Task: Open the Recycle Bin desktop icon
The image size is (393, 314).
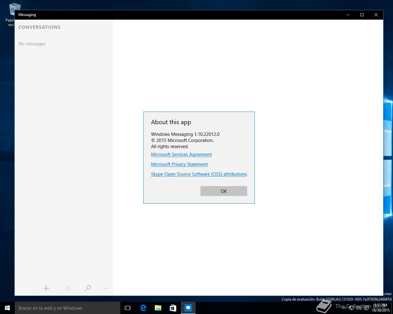Action: coord(12,14)
